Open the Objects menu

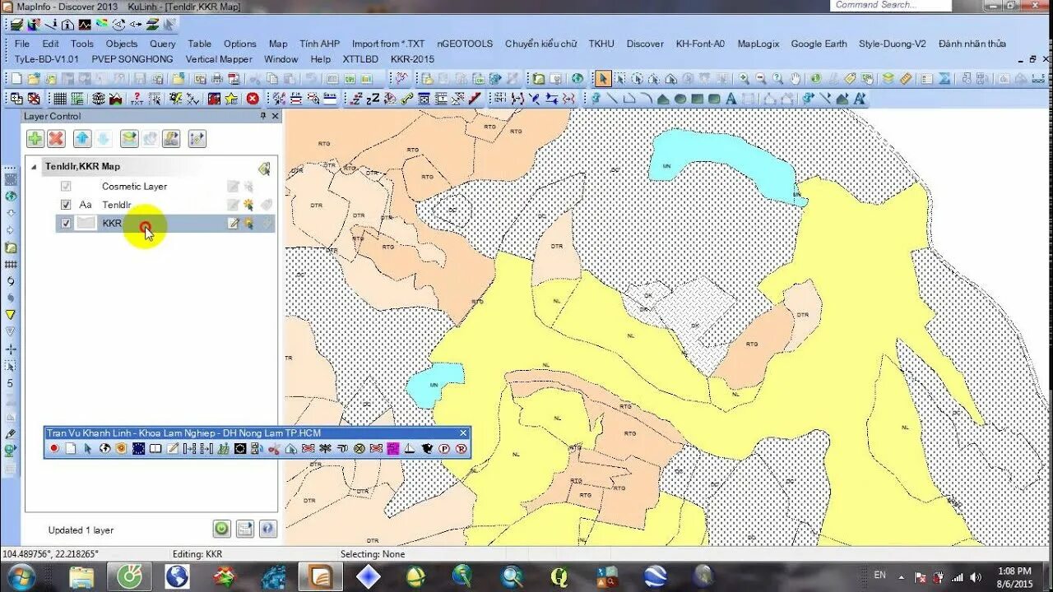(x=122, y=44)
